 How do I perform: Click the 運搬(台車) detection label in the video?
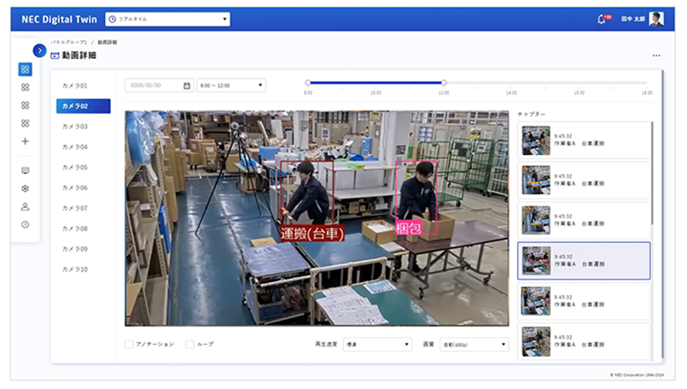[313, 232]
